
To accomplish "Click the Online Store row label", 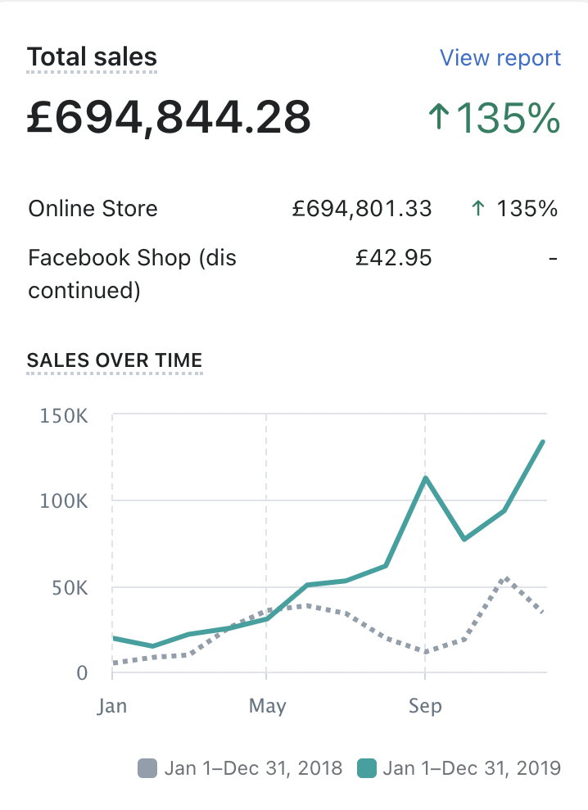I will pyautogui.click(x=93, y=209).
